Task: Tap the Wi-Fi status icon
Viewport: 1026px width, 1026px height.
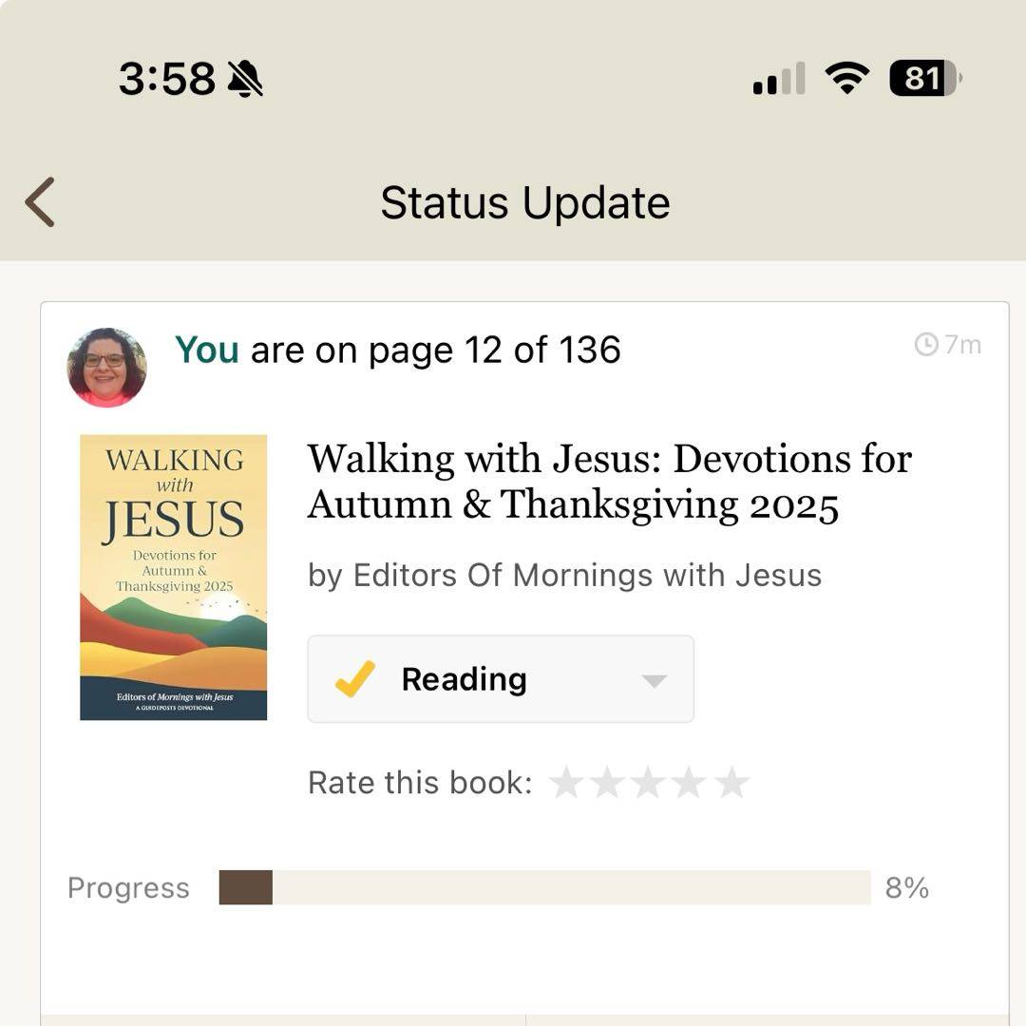Action: pos(847,78)
